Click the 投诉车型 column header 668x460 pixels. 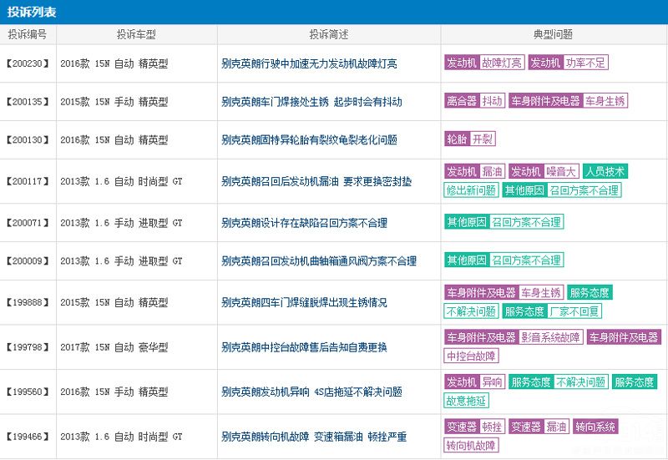pyautogui.click(x=136, y=34)
